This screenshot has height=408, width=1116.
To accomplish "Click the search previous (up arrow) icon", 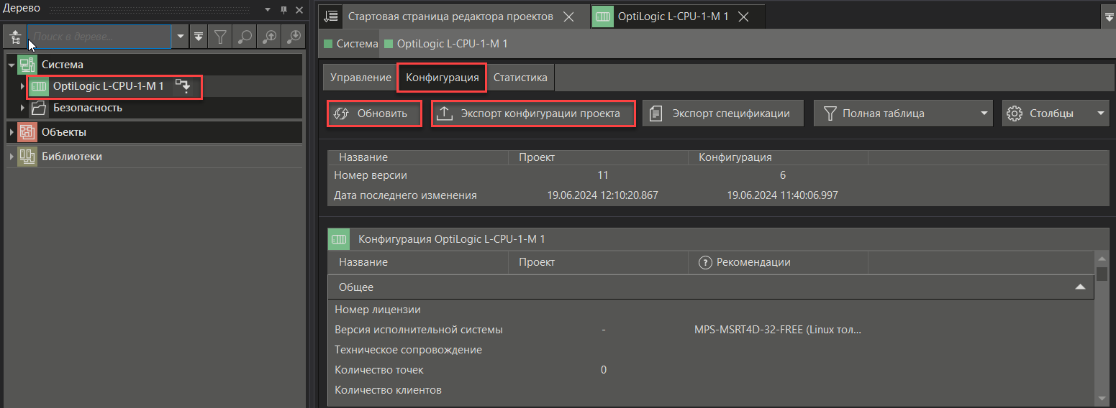I will pos(270,36).
